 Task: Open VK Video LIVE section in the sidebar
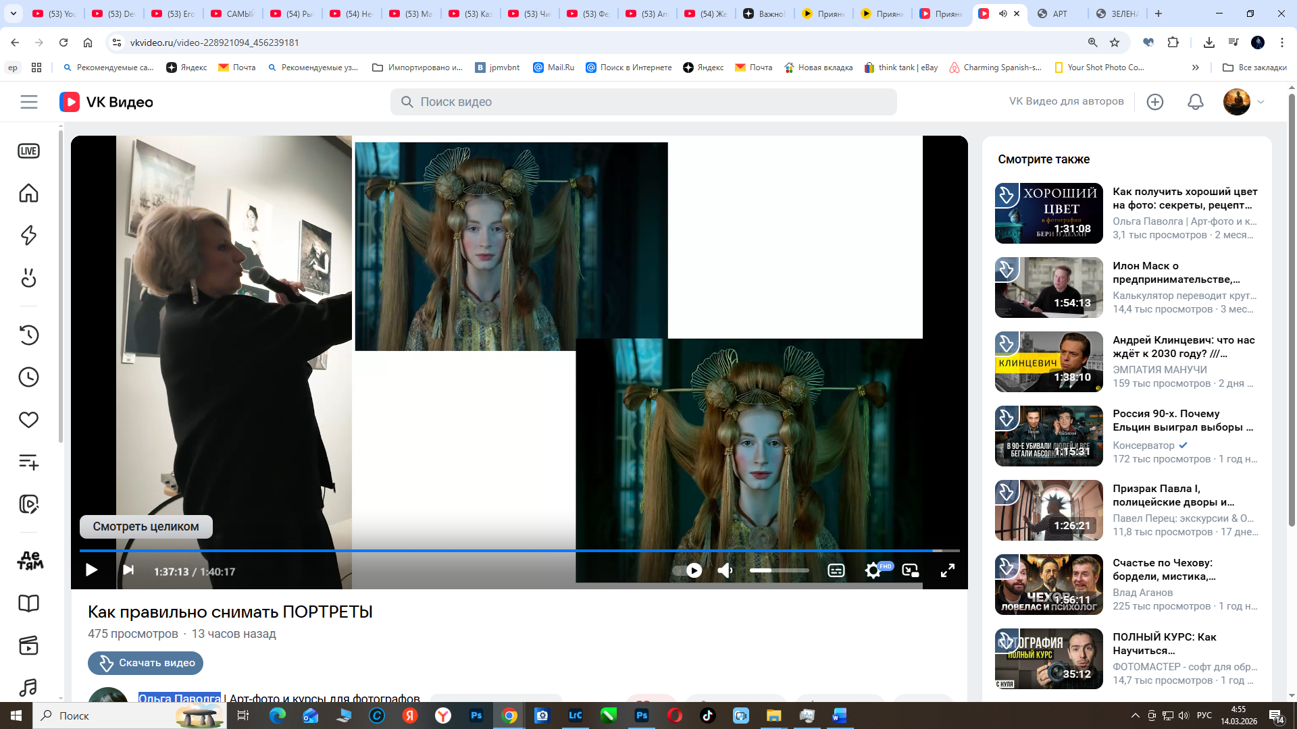tap(28, 151)
